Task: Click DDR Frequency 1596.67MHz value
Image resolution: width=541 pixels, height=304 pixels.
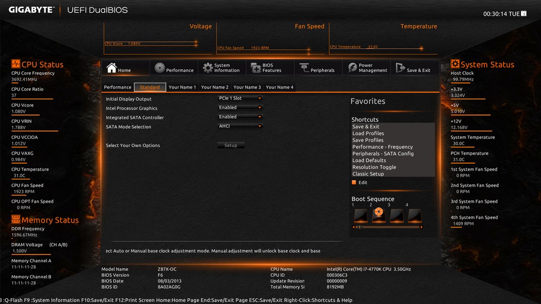Action: (24, 235)
